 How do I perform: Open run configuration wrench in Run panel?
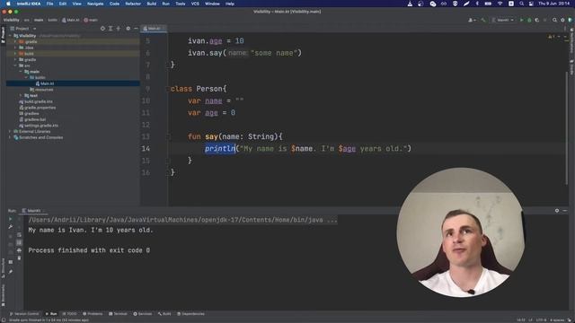pyautogui.click(x=10, y=227)
